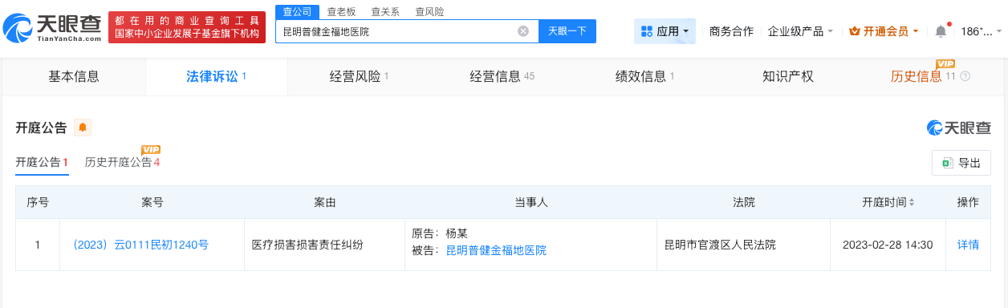This screenshot has width=1008, height=308.
Task: Click the 导出 export button
Action: [961, 163]
